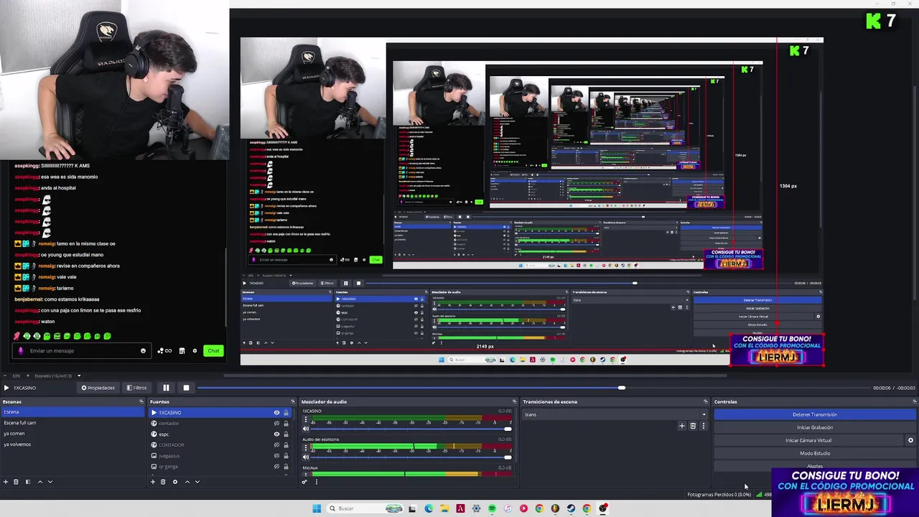The image size is (919, 517).
Task: Add a new source in Fuentes
Action: tap(153, 482)
